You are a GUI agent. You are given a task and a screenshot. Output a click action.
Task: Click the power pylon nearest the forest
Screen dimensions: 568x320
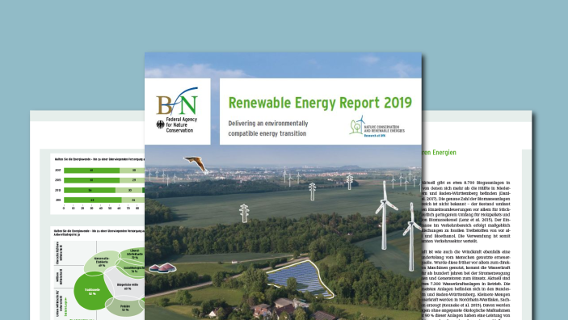coord(244,213)
